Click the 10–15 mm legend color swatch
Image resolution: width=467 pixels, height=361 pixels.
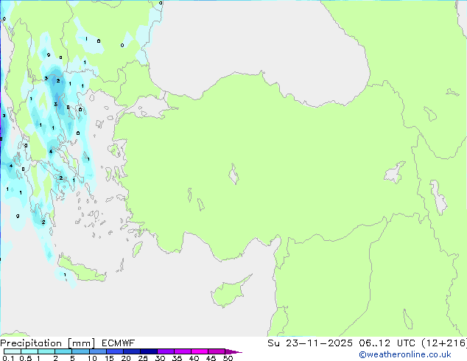[97, 351]
